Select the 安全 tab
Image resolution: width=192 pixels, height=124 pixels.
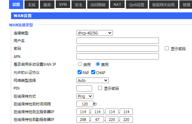(x=79, y=5)
